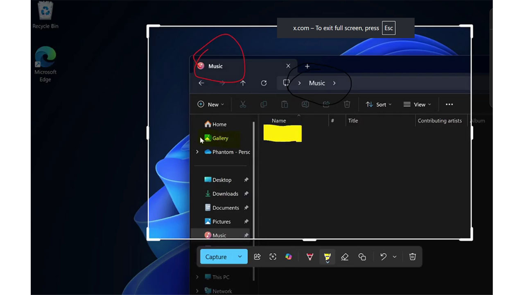524x295 pixels.
Task: Add a new File Explorer tab
Action: click(307, 66)
